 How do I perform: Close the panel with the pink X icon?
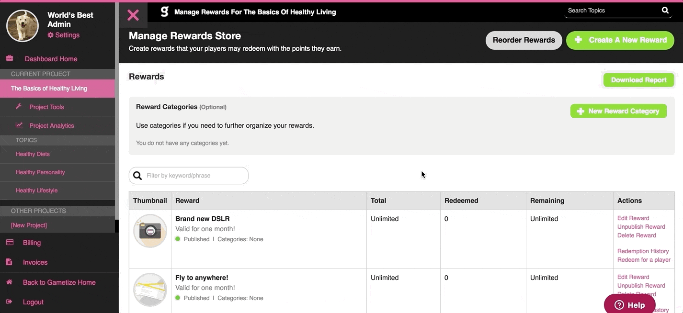pos(133,15)
